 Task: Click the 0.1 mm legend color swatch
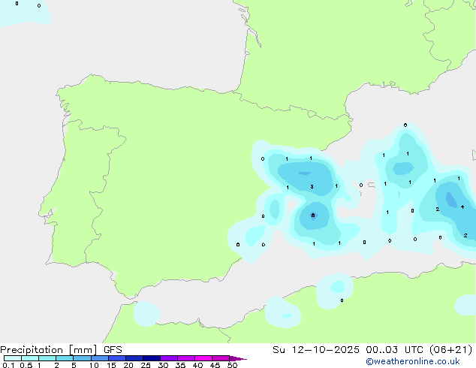click(13, 358)
